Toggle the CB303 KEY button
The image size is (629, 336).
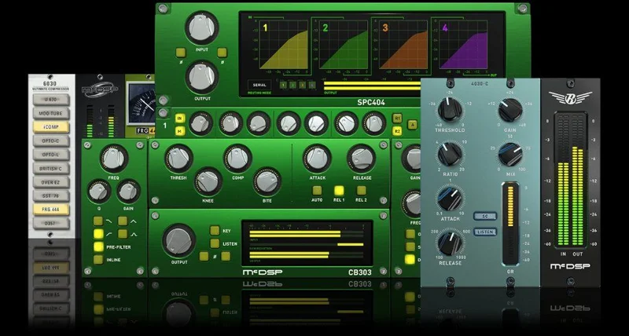215,230
